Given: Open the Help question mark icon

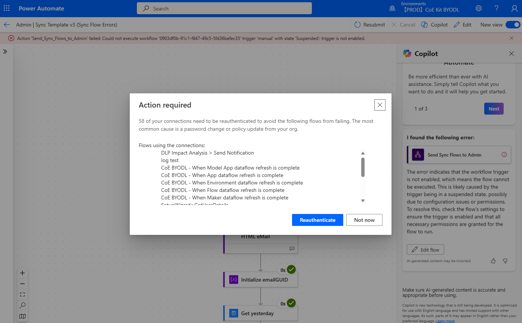Looking at the screenshot, I should [x=497, y=8].
